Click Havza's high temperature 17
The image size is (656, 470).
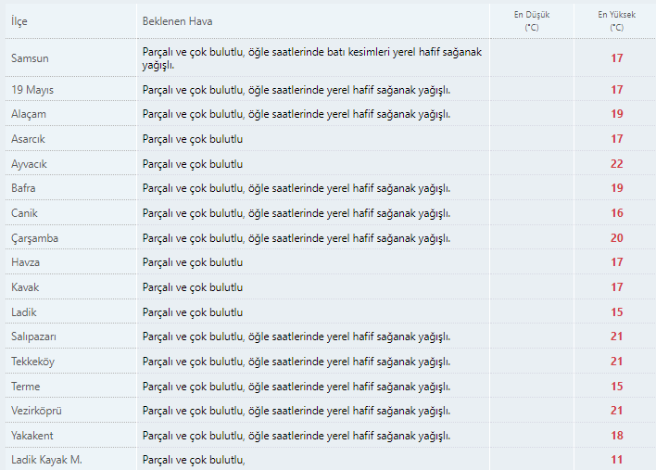(x=617, y=262)
